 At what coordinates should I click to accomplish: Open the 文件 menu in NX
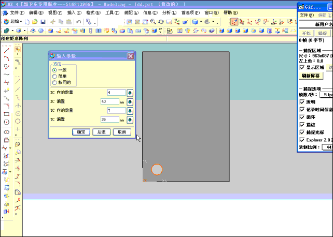click(17, 13)
